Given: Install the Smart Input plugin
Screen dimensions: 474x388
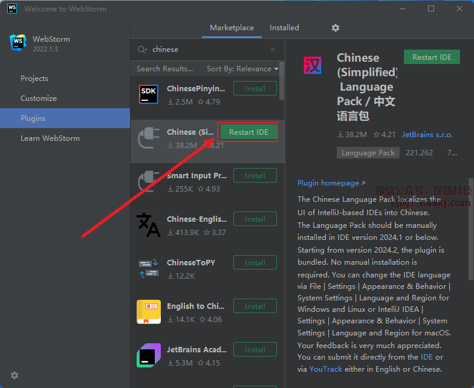Looking at the screenshot, I should click(x=255, y=176).
